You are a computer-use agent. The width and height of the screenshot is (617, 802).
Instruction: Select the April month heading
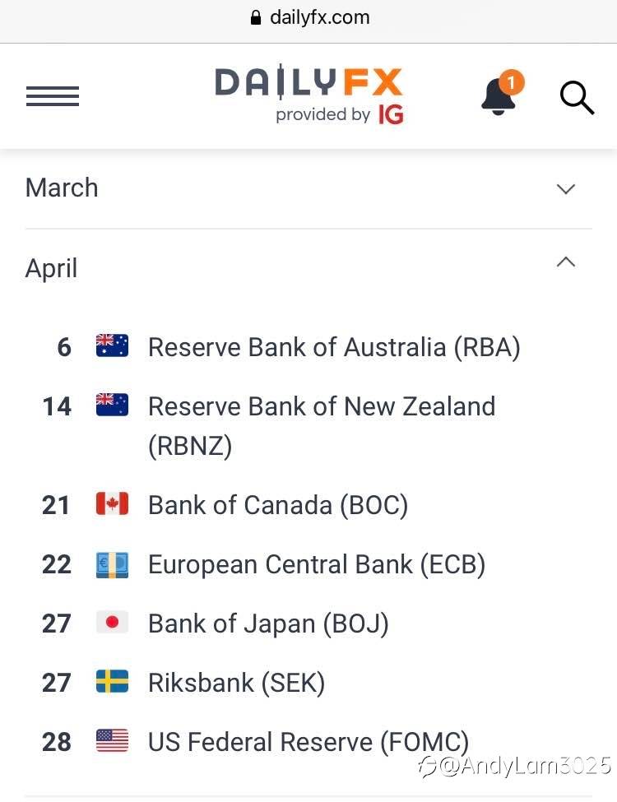tap(51, 268)
